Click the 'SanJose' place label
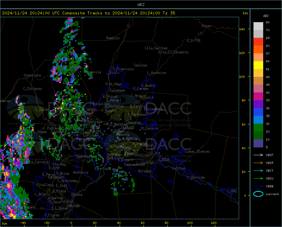The height and width of the screenshot is (227, 282). (x=140, y=65)
